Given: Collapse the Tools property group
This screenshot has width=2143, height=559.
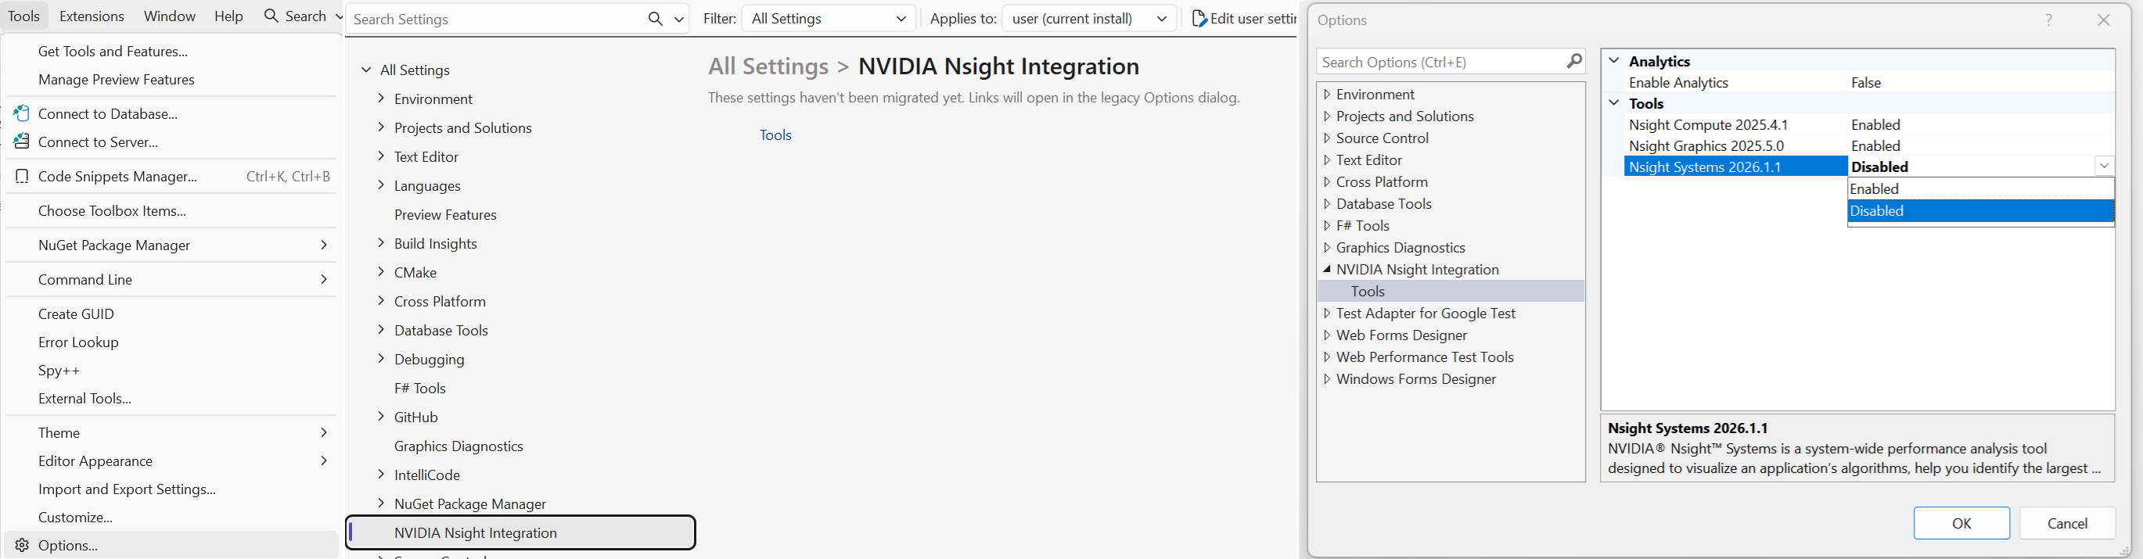Looking at the screenshot, I should [x=1614, y=103].
